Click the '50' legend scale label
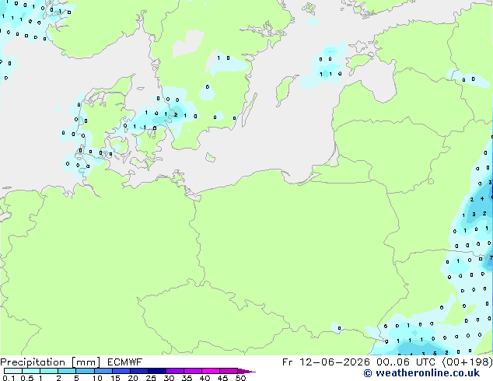493x381 pixels. click(x=240, y=378)
